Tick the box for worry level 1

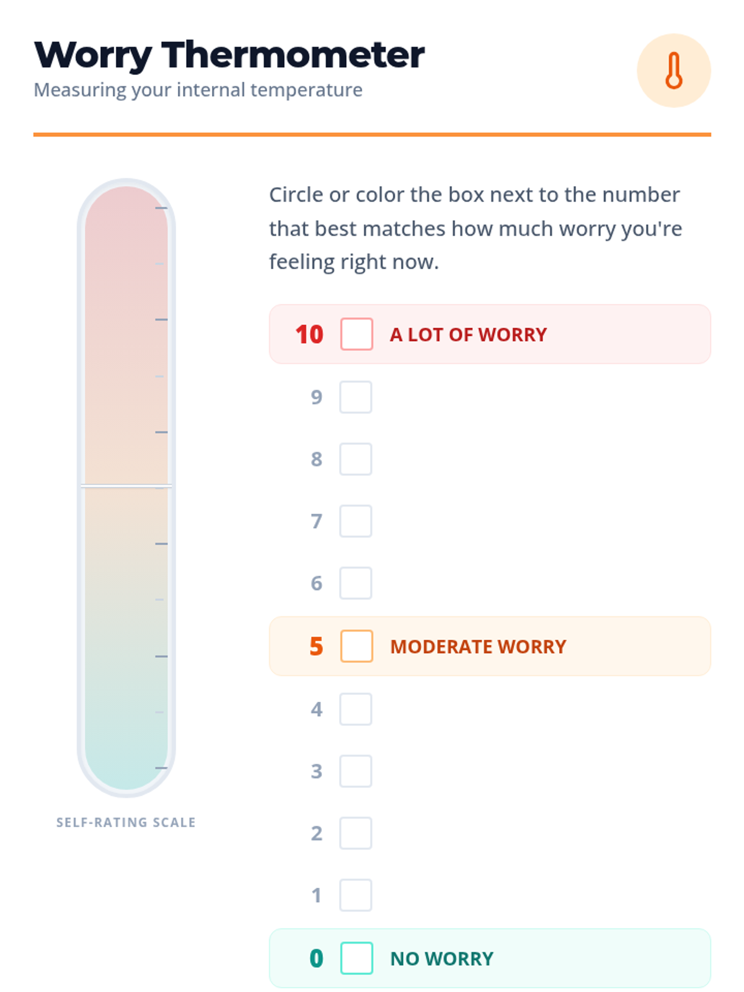point(356,895)
